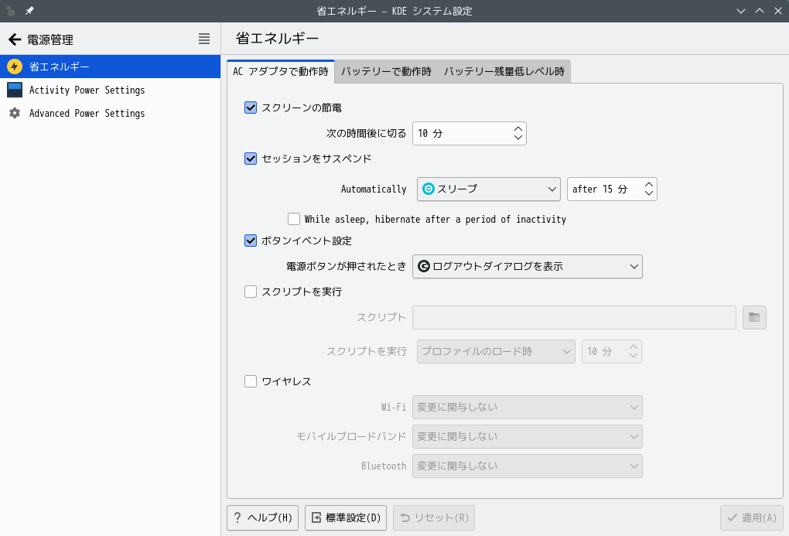Click the screen-off time '10 分' field
The height and width of the screenshot is (536, 789).
pos(461,133)
